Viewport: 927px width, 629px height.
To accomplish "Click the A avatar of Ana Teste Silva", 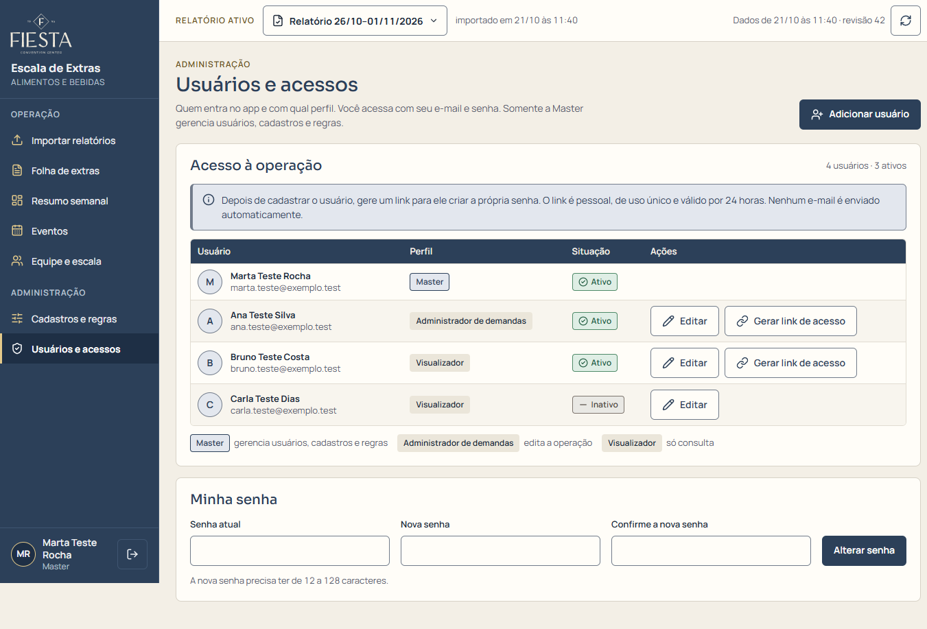I will coord(210,321).
